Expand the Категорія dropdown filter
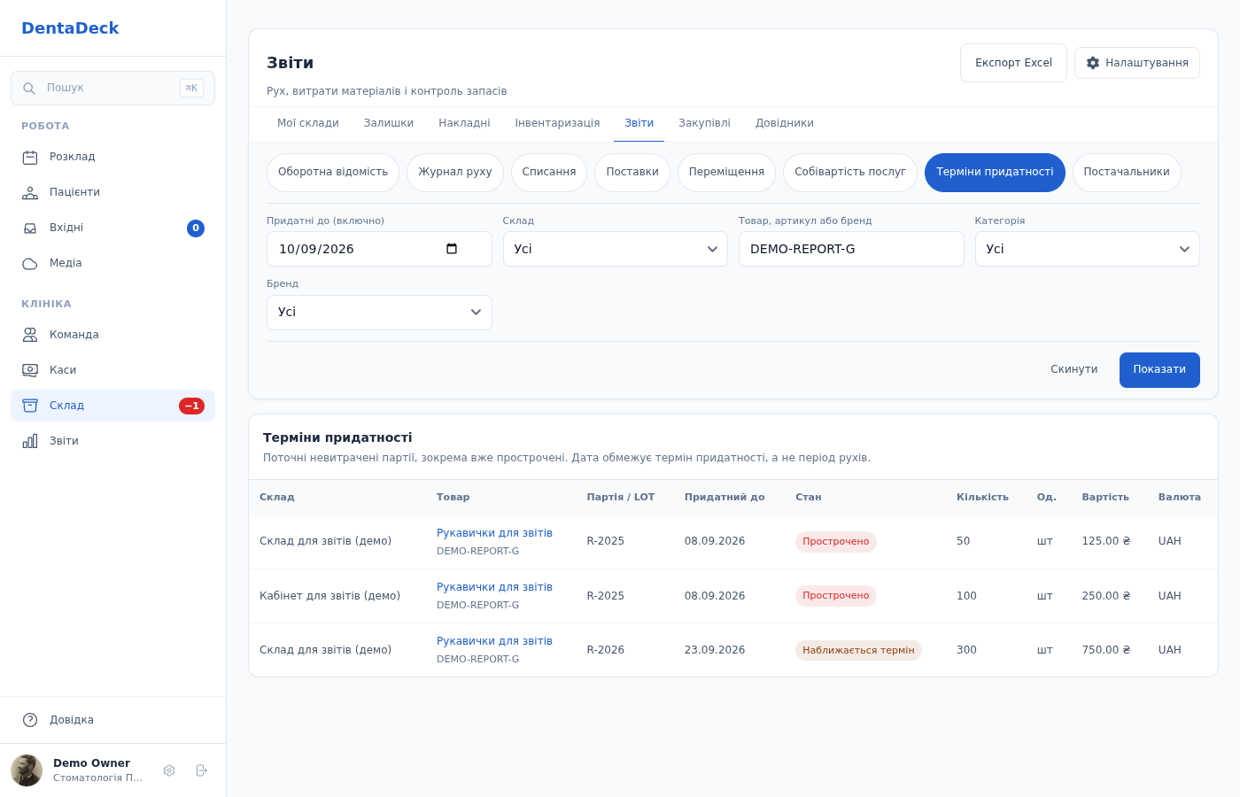This screenshot has width=1240, height=797. pos(1088,249)
